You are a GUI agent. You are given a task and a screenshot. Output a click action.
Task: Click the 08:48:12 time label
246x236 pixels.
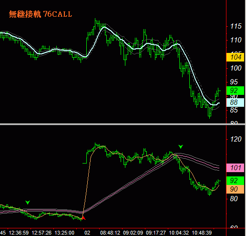(x=110, y=233)
